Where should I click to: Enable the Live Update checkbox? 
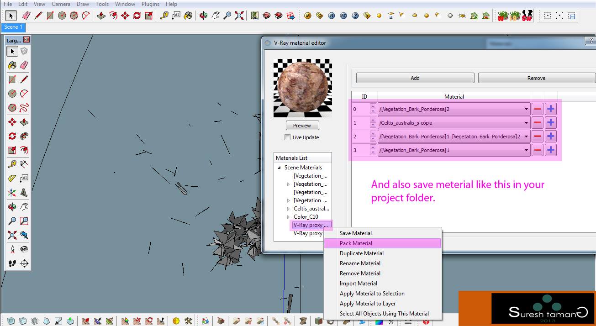click(x=287, y=137)
